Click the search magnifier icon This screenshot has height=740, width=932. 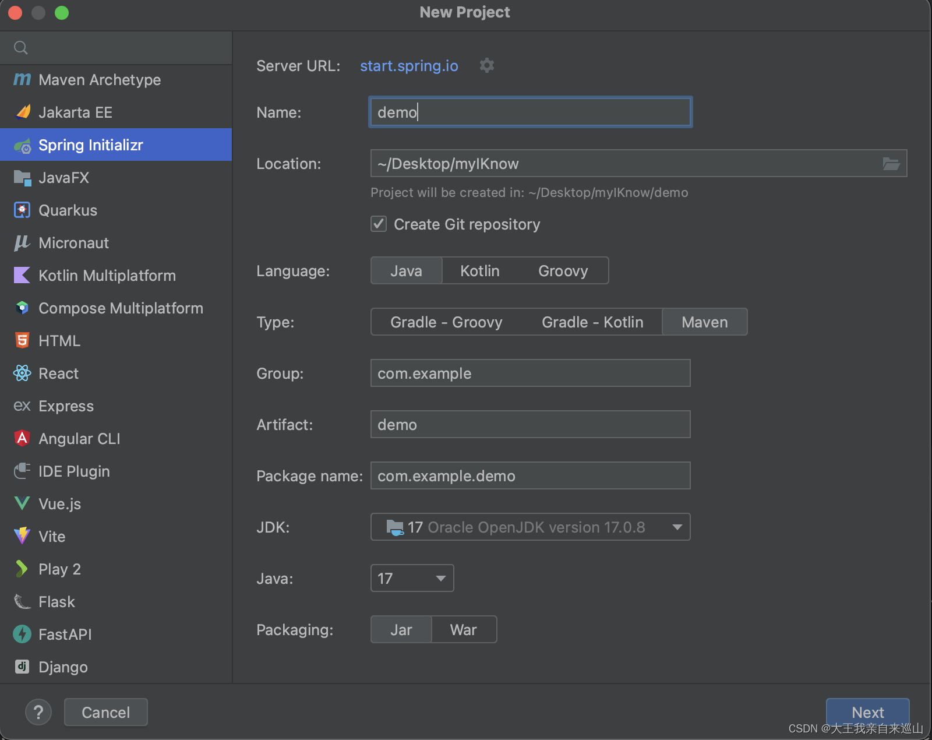coord(21,48)
